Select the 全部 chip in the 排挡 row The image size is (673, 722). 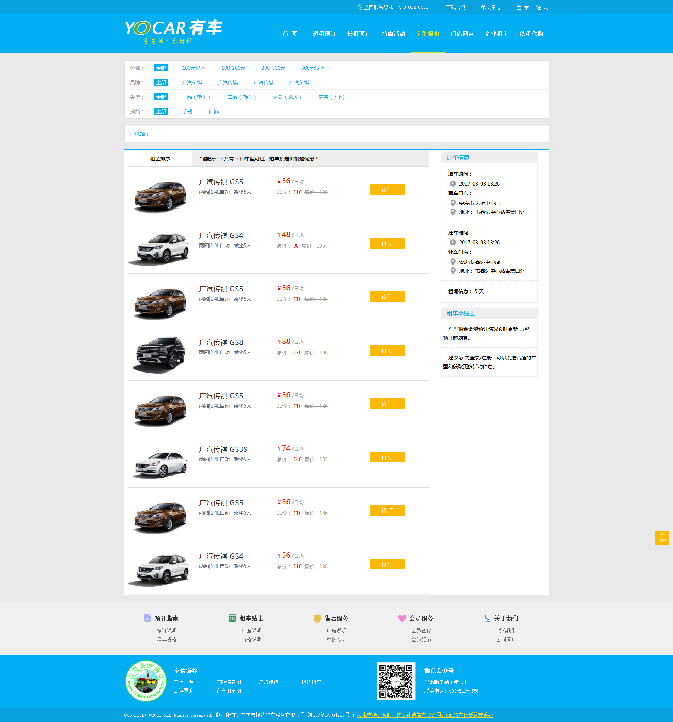[161, 112]
